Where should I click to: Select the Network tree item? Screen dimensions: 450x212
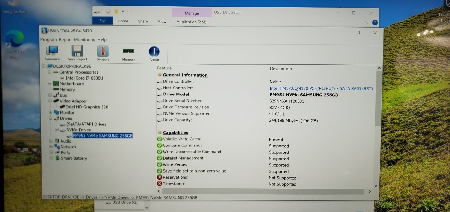68,147
